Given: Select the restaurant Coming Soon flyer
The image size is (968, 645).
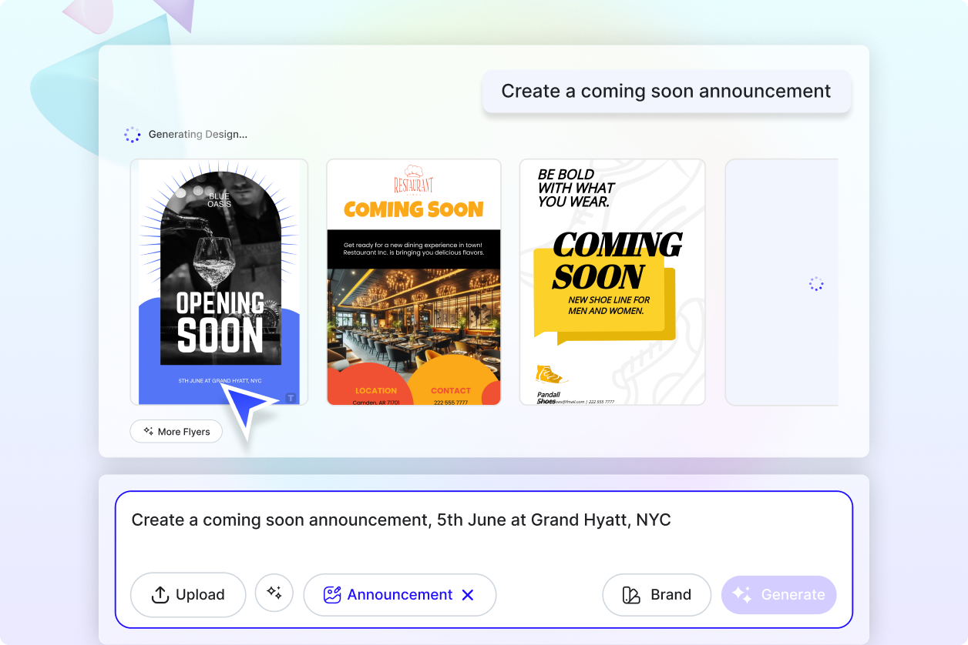Looking at the screenshot, I should tap(414, 282).
